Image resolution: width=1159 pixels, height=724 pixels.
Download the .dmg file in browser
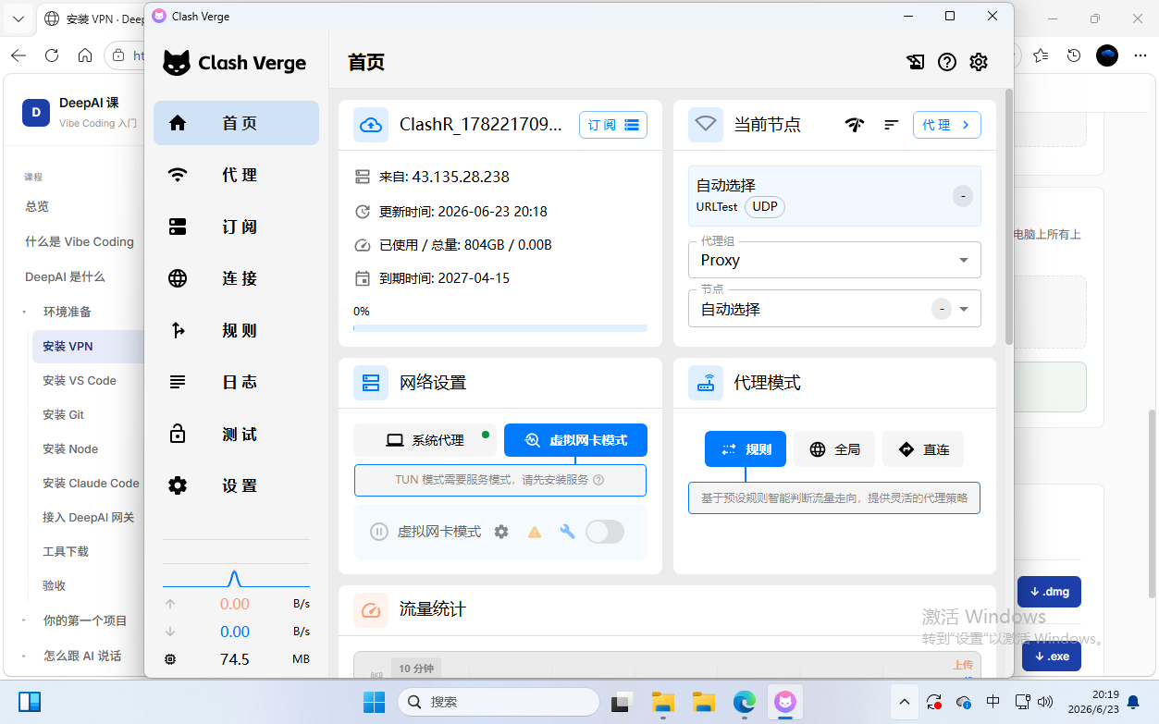[x=1049, y=592]
